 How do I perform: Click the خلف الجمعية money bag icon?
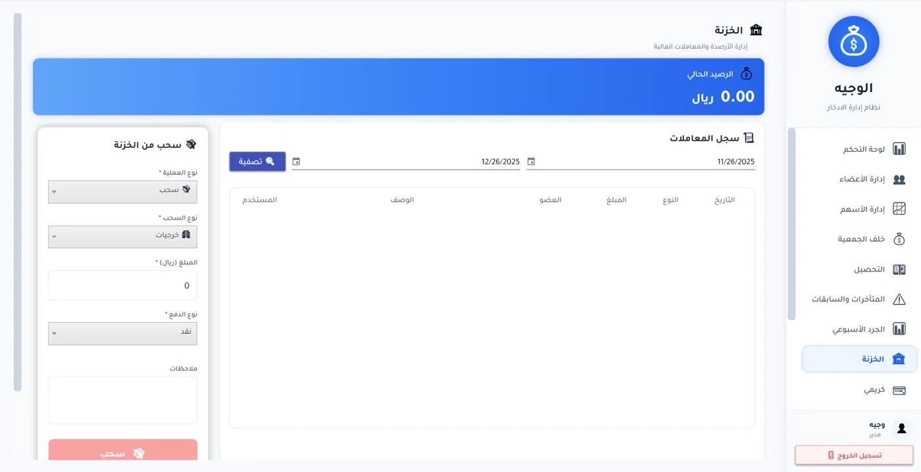(x=899, y=239)
